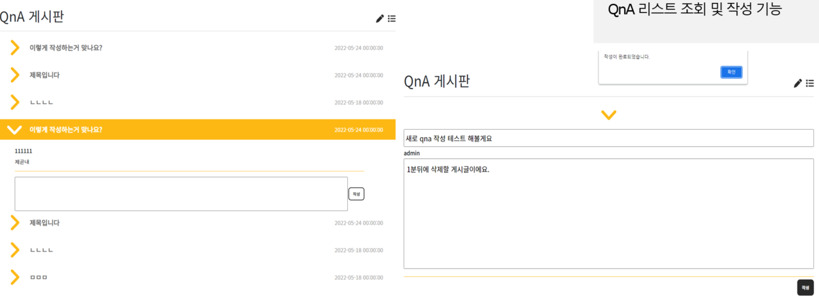Viewport: 819px width, 298px height.
Task: Click the QnA 게시판 heading above the write form
Action: pyautogui.click(x=437, y=81)
